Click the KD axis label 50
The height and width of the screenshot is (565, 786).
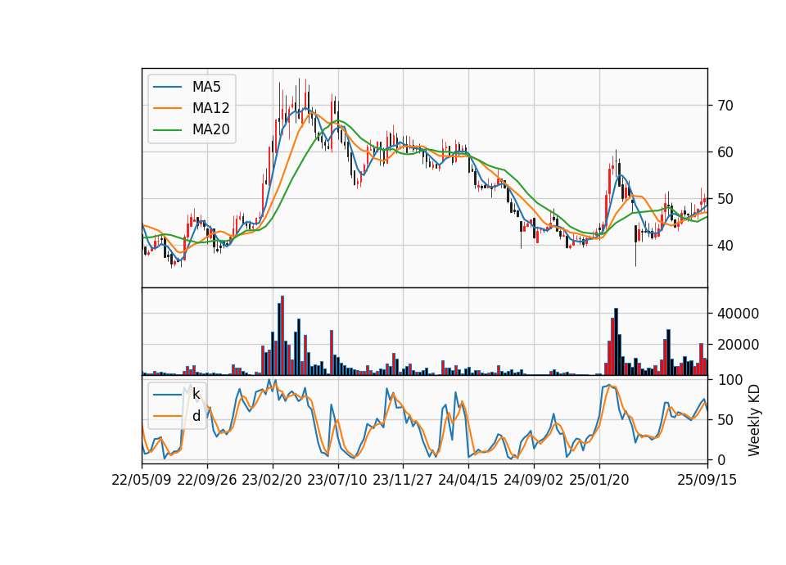[725, 419]
